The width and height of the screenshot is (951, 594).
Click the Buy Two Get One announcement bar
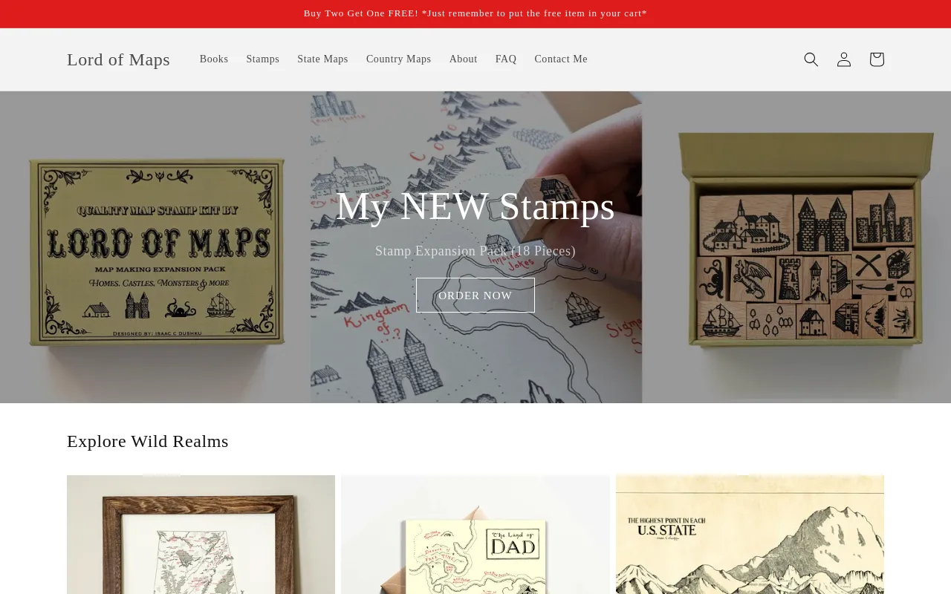pyautogui.click(x=475, y=13)
